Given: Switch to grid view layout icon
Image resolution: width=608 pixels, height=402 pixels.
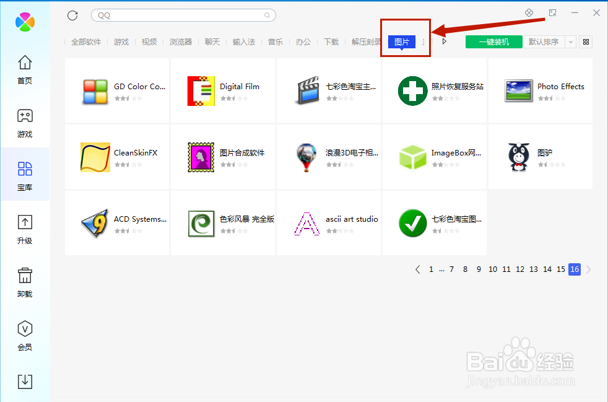Looking at the screenshot, I should click(586, 42).
